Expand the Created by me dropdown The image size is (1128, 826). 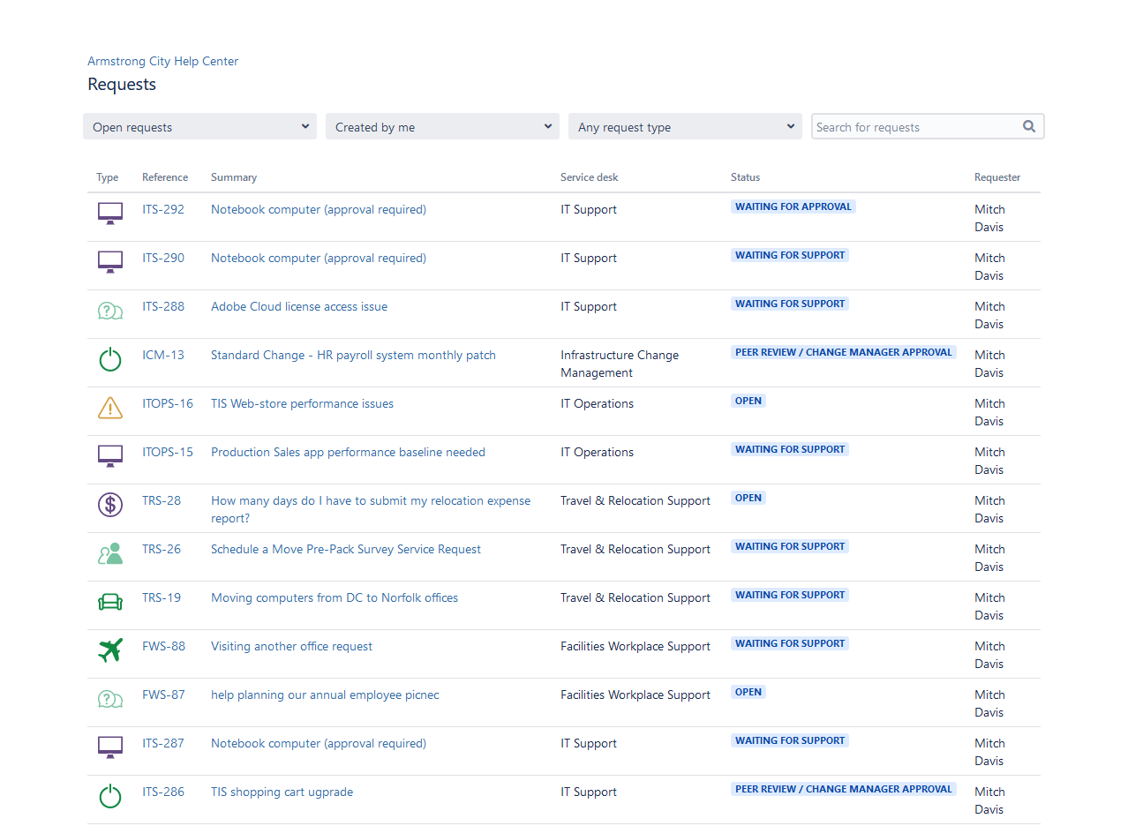pos(441,126)
